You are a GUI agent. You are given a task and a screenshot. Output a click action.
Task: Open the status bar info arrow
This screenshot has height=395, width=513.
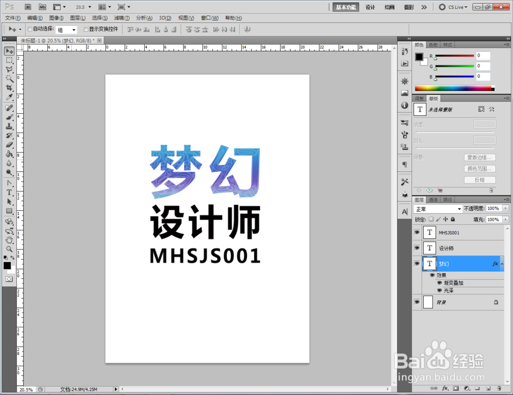click(x=115, y=389)
